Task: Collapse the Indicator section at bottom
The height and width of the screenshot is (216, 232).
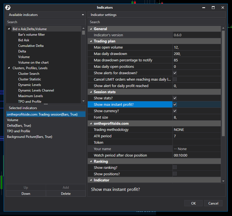Action: [x=91, y=180]
